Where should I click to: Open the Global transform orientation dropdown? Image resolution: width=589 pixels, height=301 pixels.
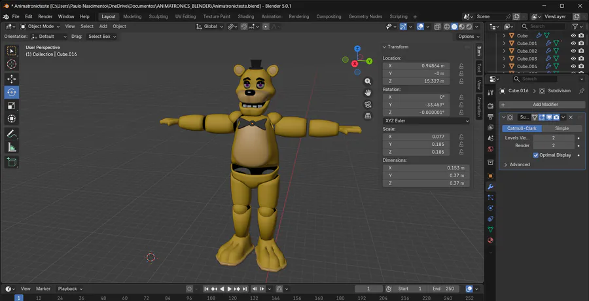tap(210, 27)
